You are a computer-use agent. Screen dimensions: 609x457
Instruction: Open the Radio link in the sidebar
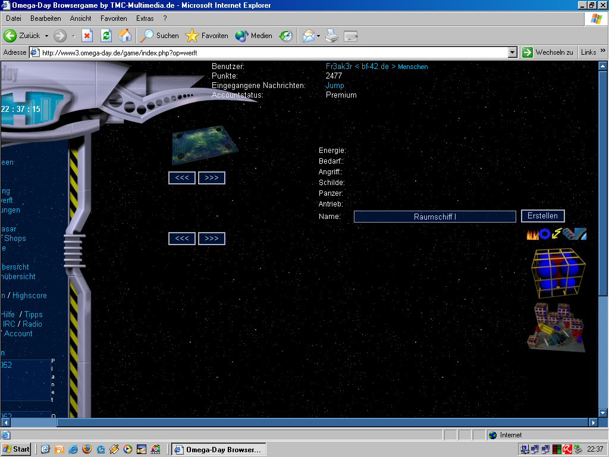pyautogui.click(x=32, y=324)
